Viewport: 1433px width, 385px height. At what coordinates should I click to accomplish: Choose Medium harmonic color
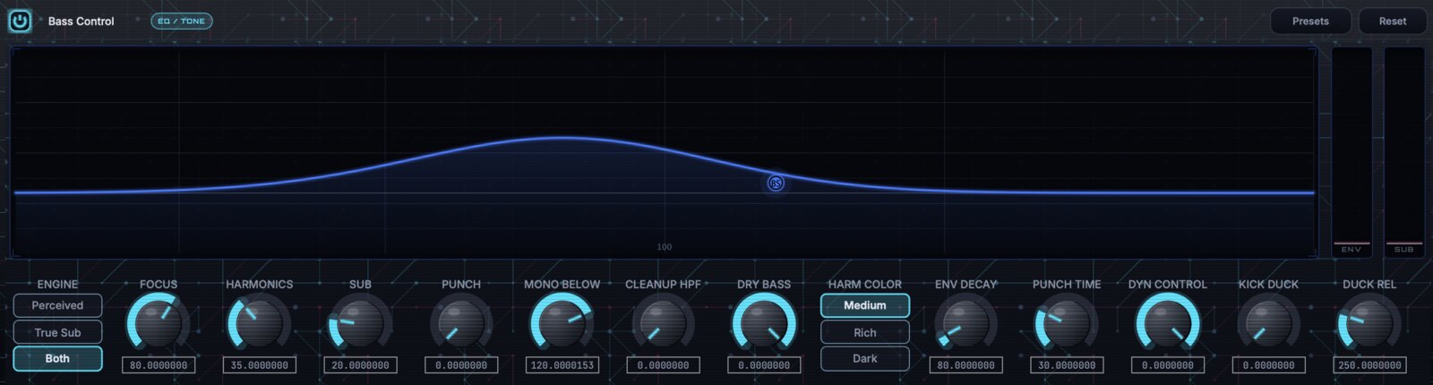[865, 305]
